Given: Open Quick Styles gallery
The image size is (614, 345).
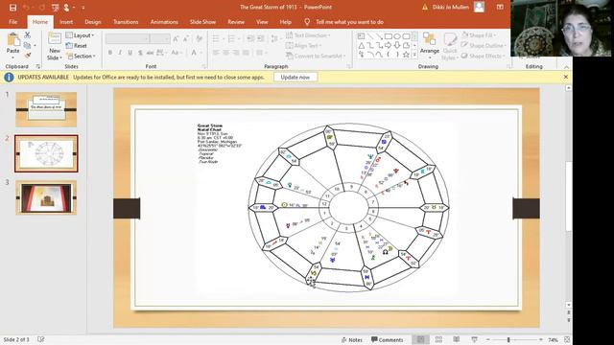Looking at the screenshot, I should 450,47.
